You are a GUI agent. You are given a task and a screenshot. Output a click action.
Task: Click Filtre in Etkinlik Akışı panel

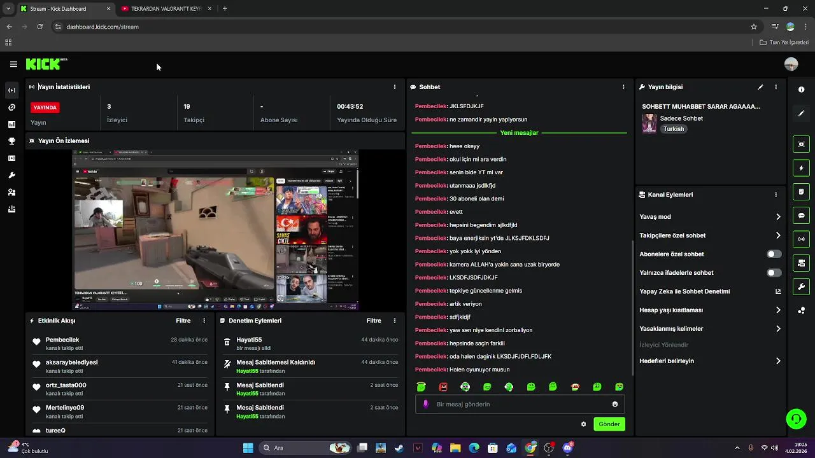pyautogui.click(x=183, y=321)
